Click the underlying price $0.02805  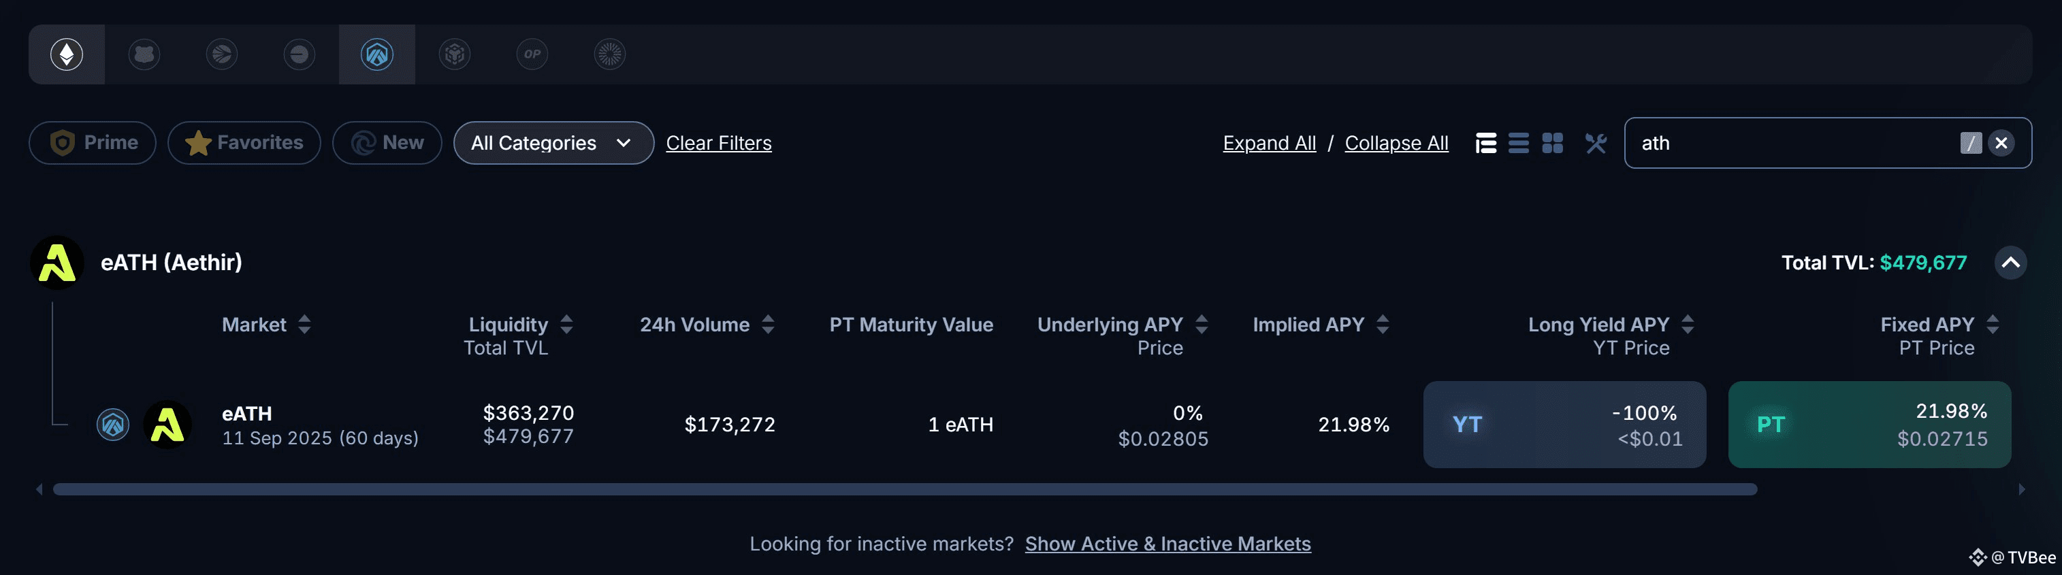[1163, 439]
